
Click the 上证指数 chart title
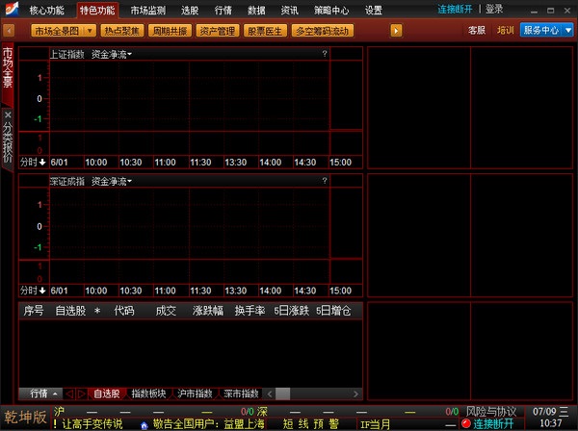pos(67,55)
